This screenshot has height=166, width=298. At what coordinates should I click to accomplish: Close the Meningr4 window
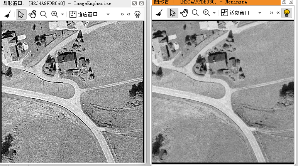pyautogui.click(x=291, y=2)
